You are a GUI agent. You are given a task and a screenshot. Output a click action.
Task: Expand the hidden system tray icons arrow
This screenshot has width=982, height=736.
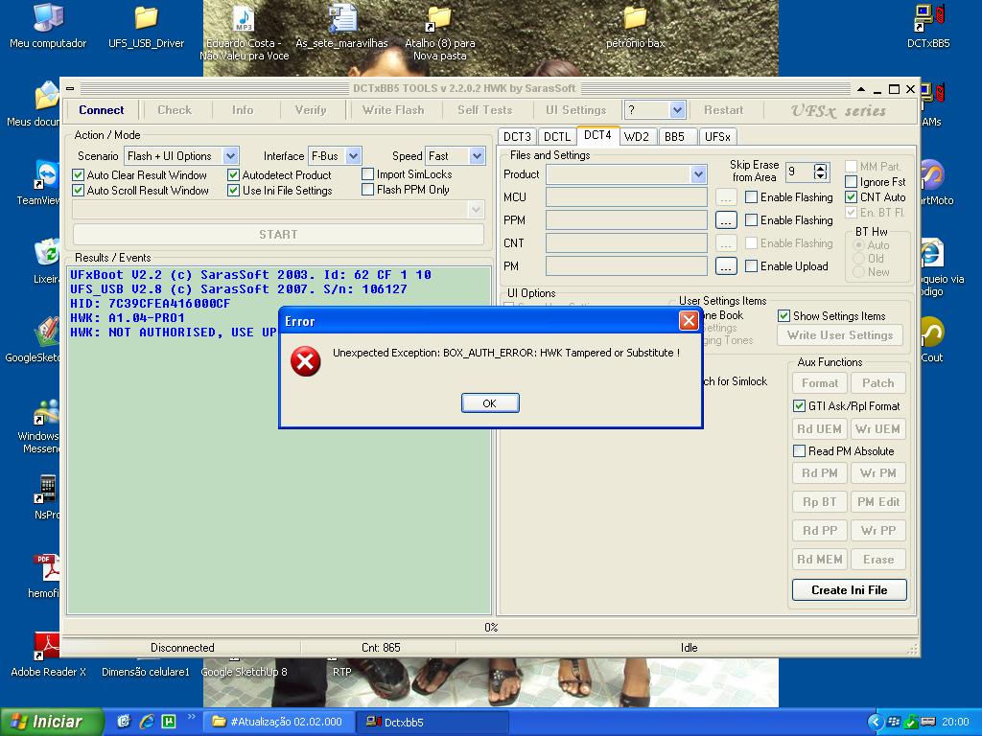(x=875, y=723)
